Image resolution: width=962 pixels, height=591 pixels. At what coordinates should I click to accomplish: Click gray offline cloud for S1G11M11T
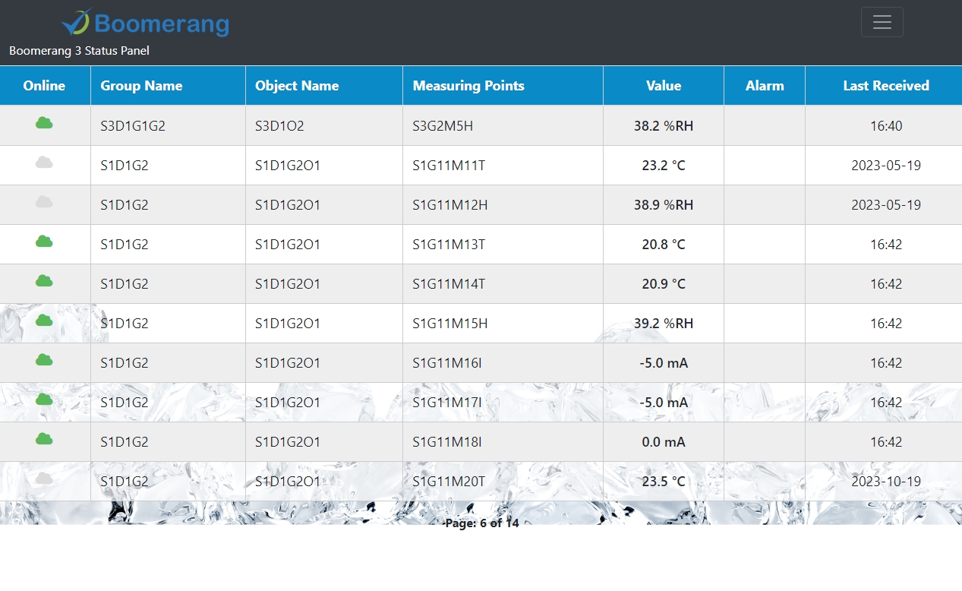coord(44,163)
